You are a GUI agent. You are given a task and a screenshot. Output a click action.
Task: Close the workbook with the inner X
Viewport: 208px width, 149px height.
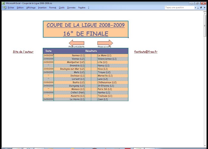[x=205, y=7]
